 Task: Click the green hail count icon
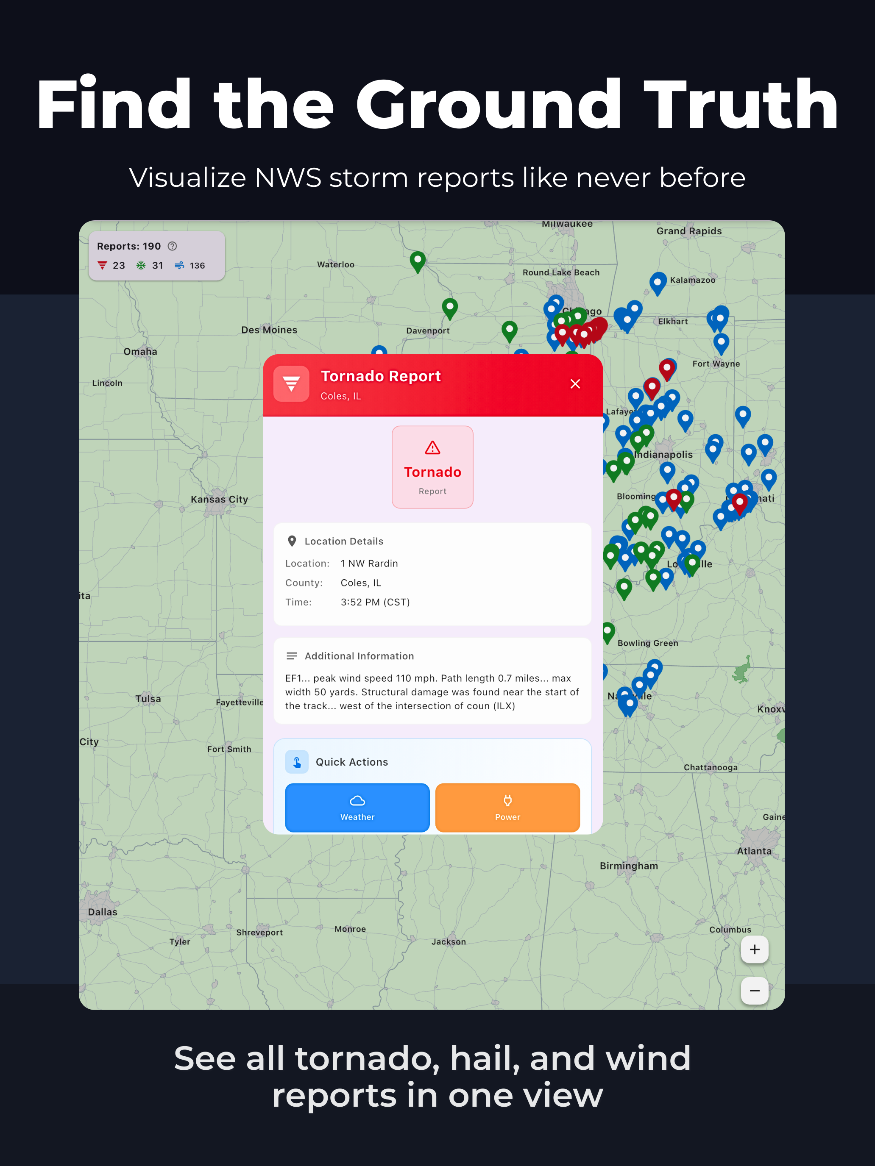point(141,265)
